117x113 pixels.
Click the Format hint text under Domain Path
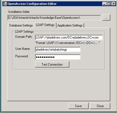pyautogui.click(x=68, y=43)
